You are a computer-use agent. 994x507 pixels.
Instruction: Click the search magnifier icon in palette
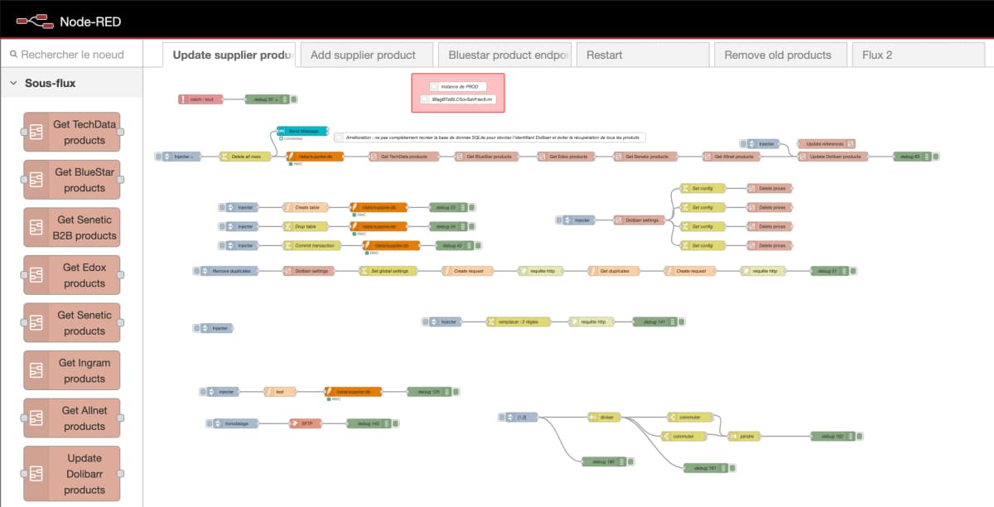[x=13, y=55]
